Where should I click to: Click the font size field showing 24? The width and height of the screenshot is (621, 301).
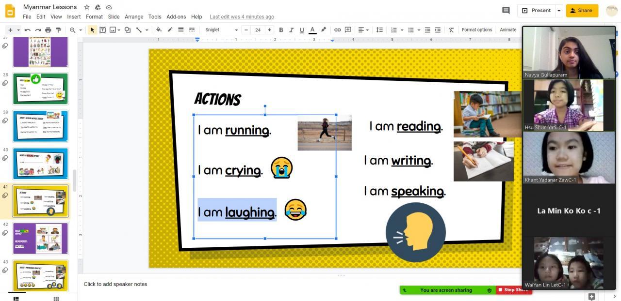[x=258, y=30]
